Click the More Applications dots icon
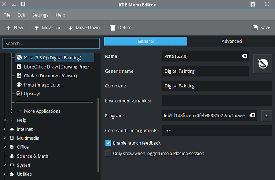The image size is (275, 180). point(19,111)
